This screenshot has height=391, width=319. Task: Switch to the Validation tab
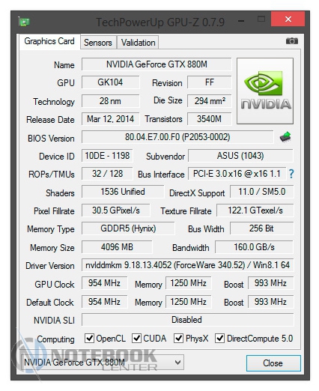click(138, 42)
